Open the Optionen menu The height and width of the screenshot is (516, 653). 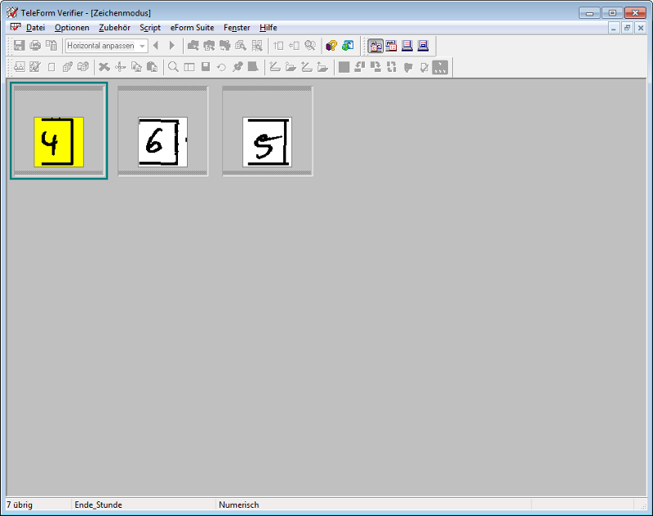click(x=72, y=28)
